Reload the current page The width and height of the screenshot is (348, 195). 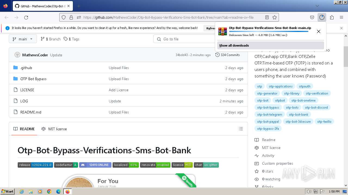(26, 17)
